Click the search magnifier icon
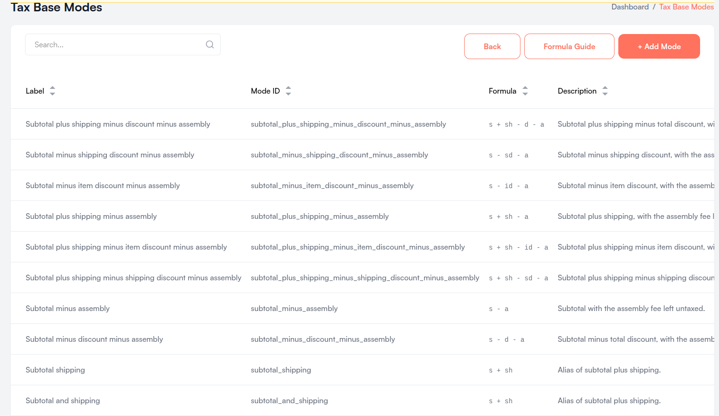The height and width of the screenshot is (416, 719). [210, 44]
